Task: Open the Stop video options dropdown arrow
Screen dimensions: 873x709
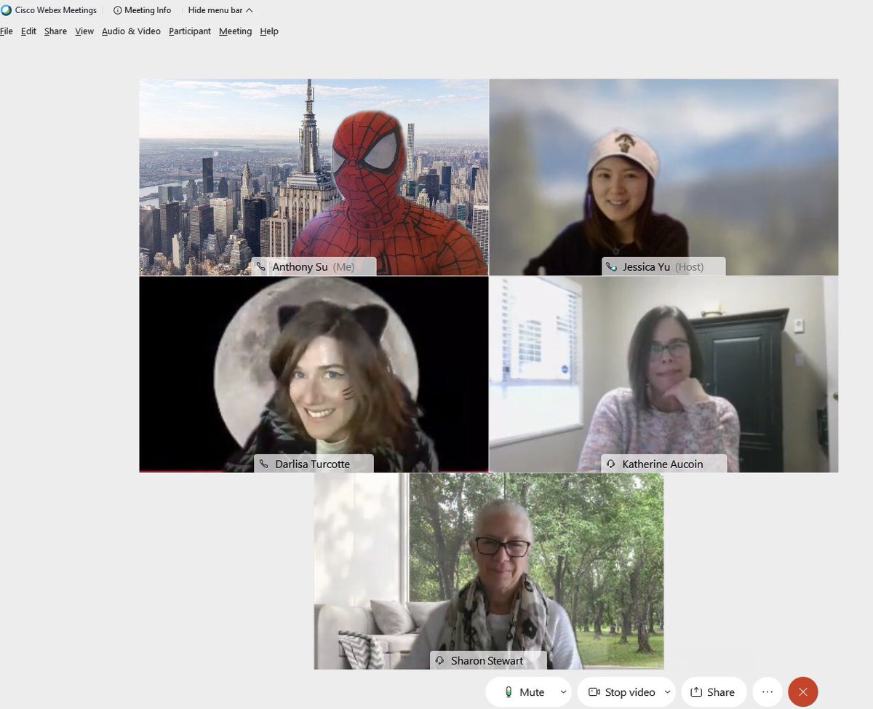Action: tap(668, 692)
